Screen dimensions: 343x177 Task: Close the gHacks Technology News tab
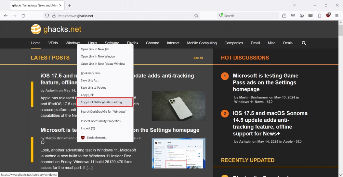coord(60,6)
